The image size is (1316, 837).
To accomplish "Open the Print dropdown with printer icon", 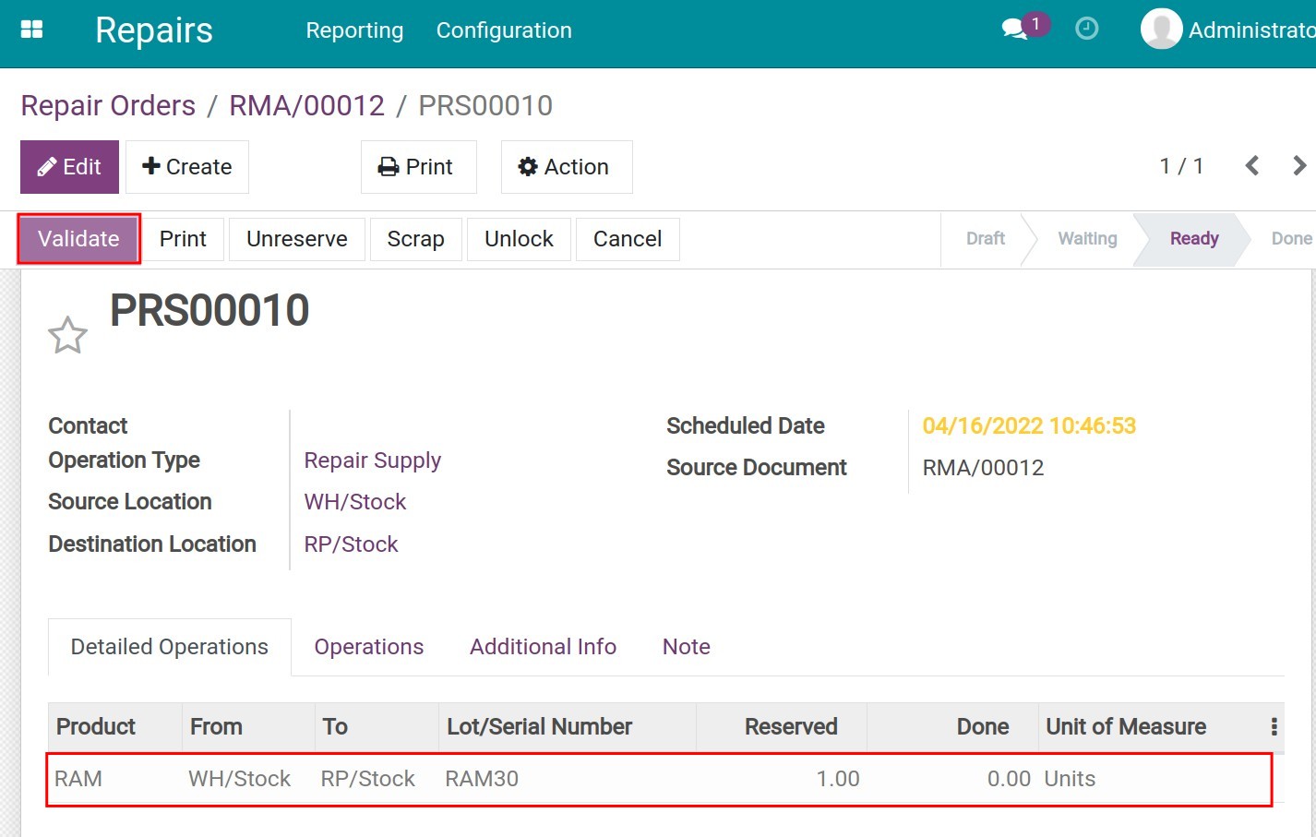I will (418, 167).
